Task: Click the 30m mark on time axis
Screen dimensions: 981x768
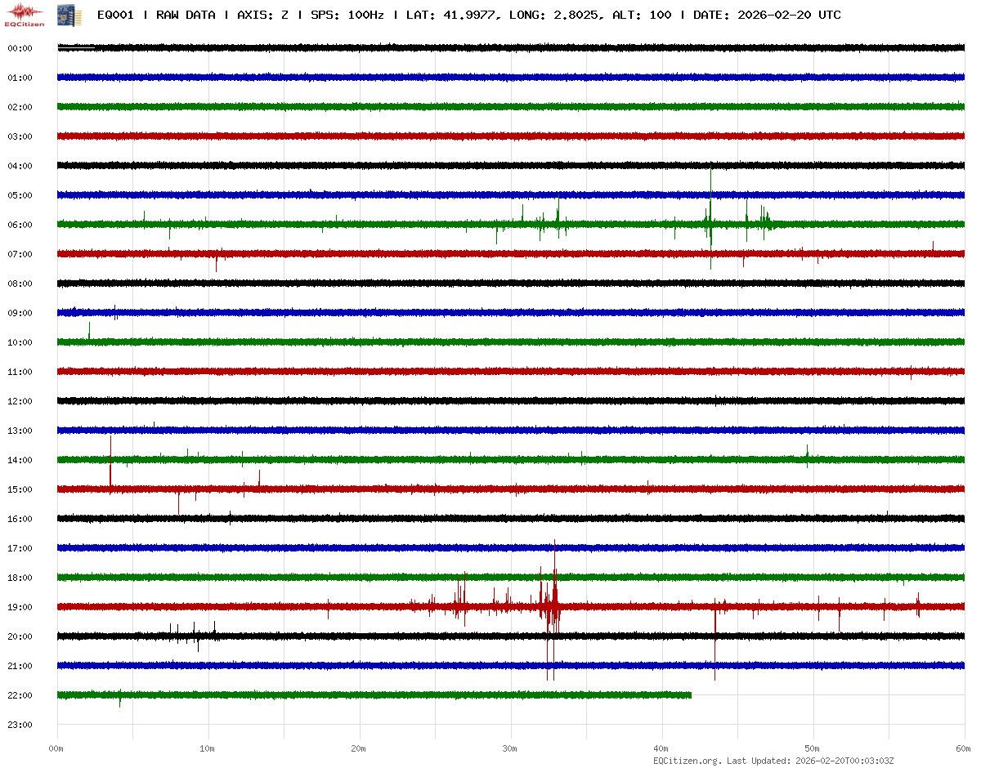Action: point(510,748)
